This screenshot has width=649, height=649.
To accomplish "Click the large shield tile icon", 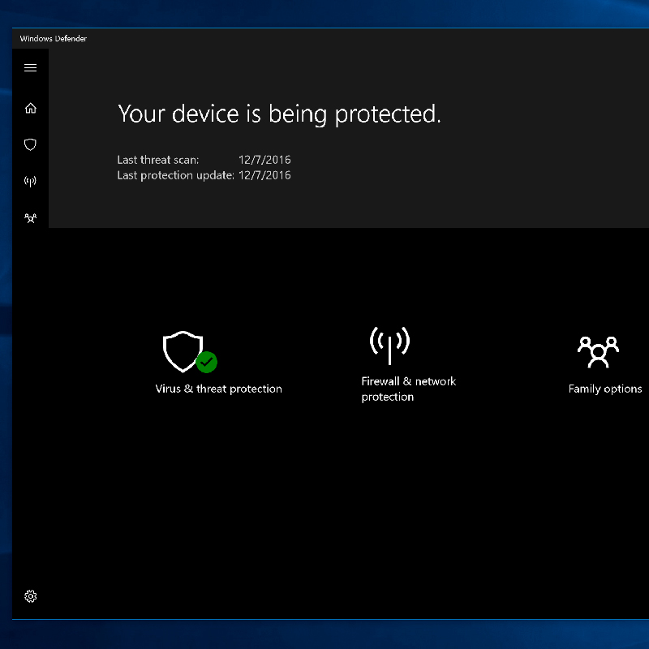I will click(x=182, y=351).
